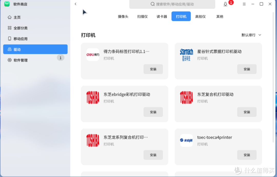Open 星谷针式票据打印机驱动 title
277x177 pixels.
[x=219, y=51]
